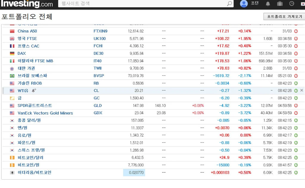Open the 비트코인/달러 link

(31, 157)
